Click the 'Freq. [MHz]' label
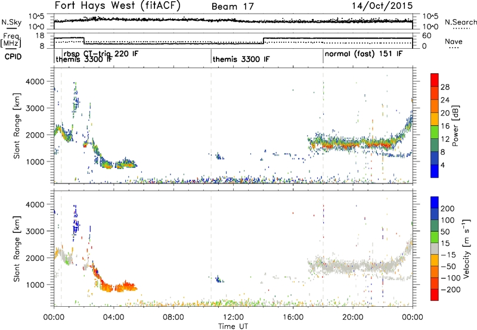 [11, 40]
